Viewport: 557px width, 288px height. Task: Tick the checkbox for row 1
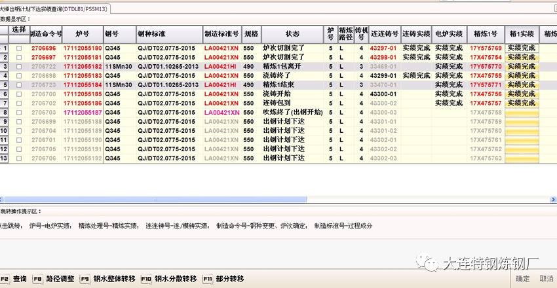[19, 48]
